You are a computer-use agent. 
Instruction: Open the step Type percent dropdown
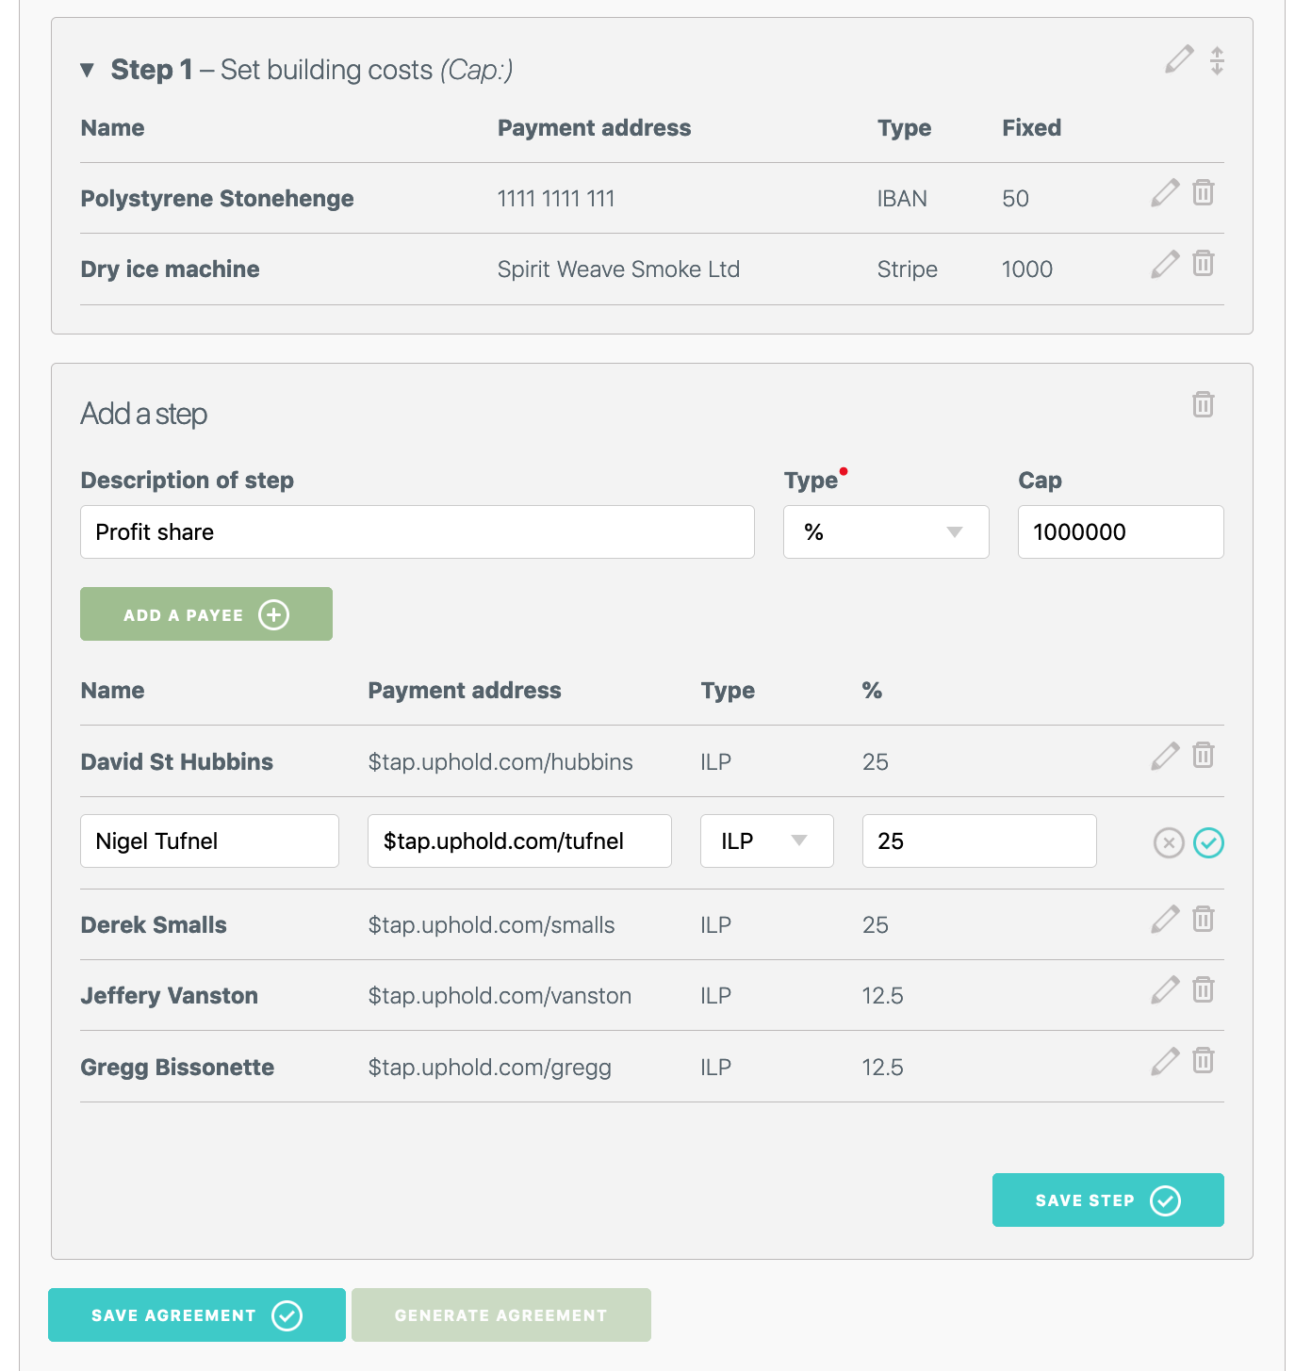pyautogui.click(x=885, y=532)
